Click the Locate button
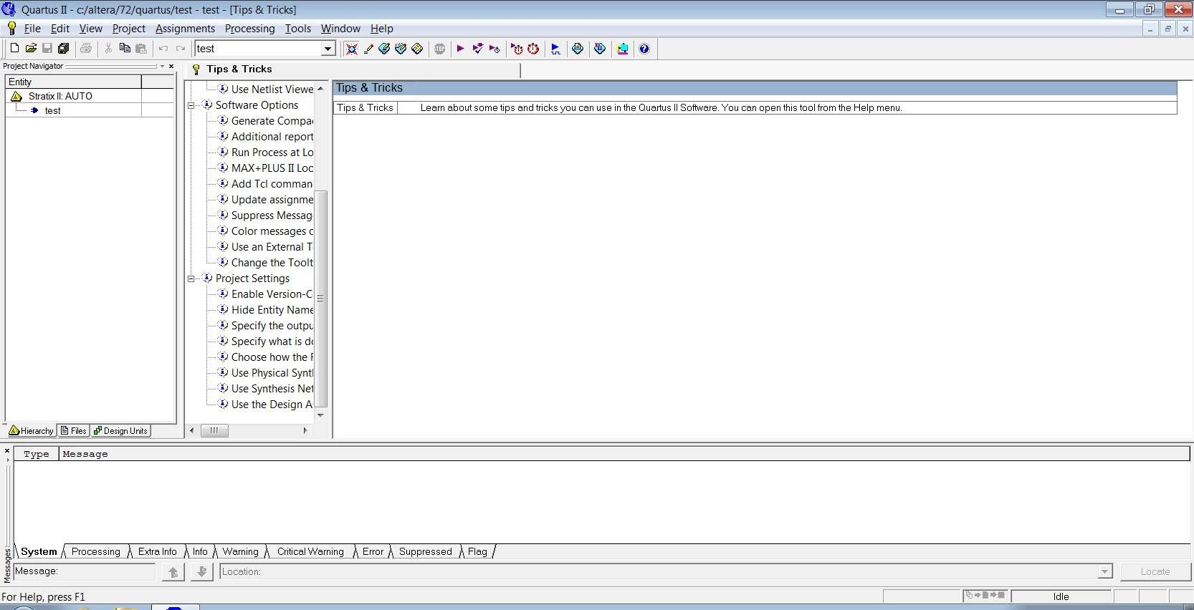The image size is (1194, 610). [x=1155, y=571]
